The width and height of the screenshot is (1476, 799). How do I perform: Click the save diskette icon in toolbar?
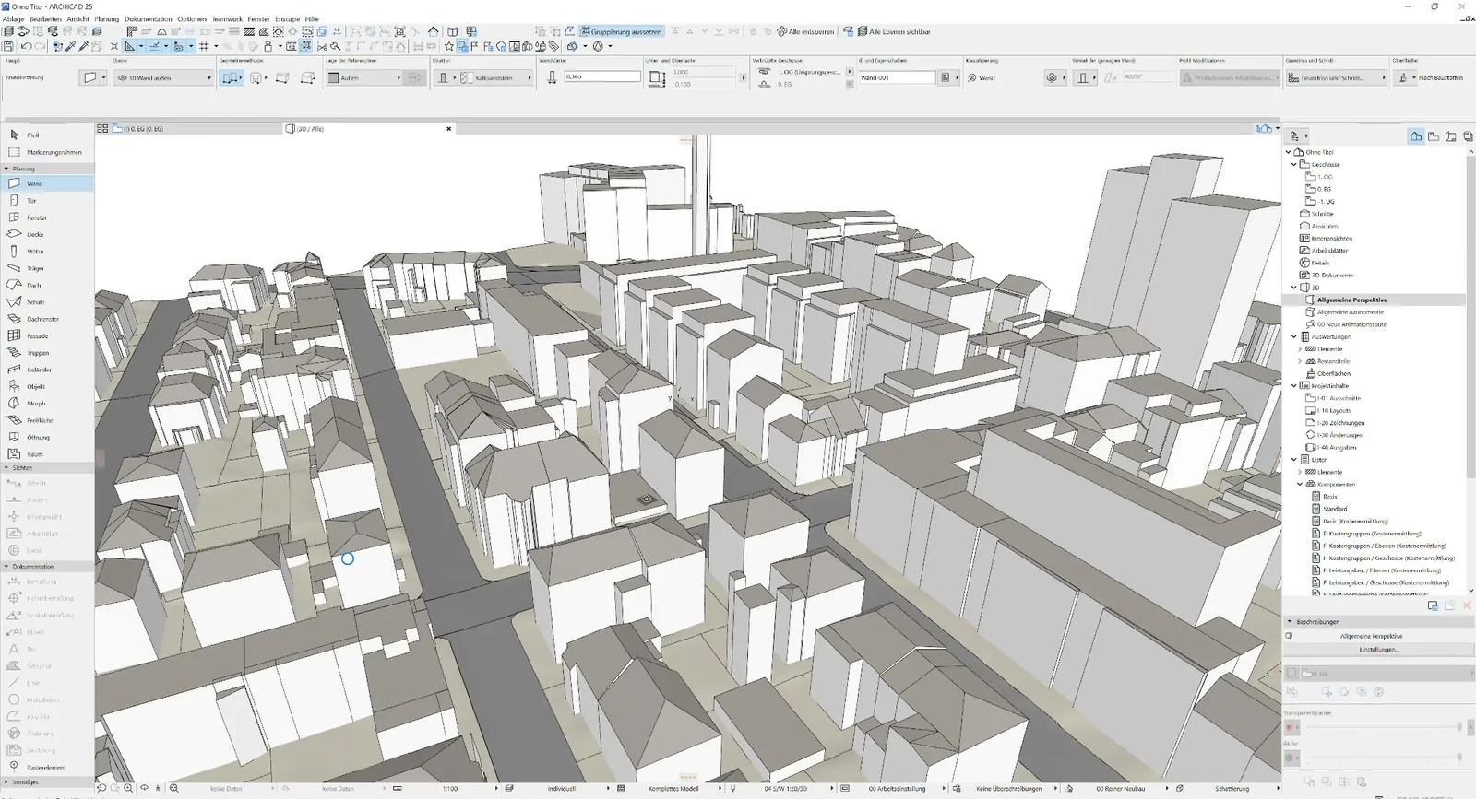[8, 46]
